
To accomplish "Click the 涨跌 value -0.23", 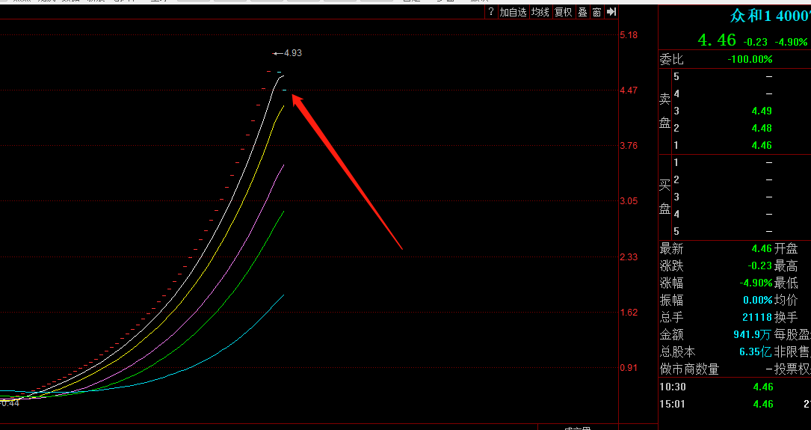I will (759, 266).
